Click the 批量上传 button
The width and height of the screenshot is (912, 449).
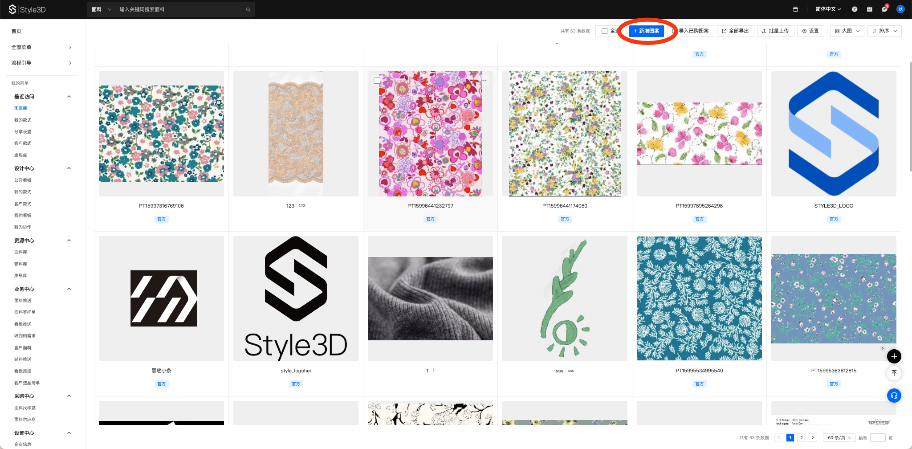coord(775,31)
